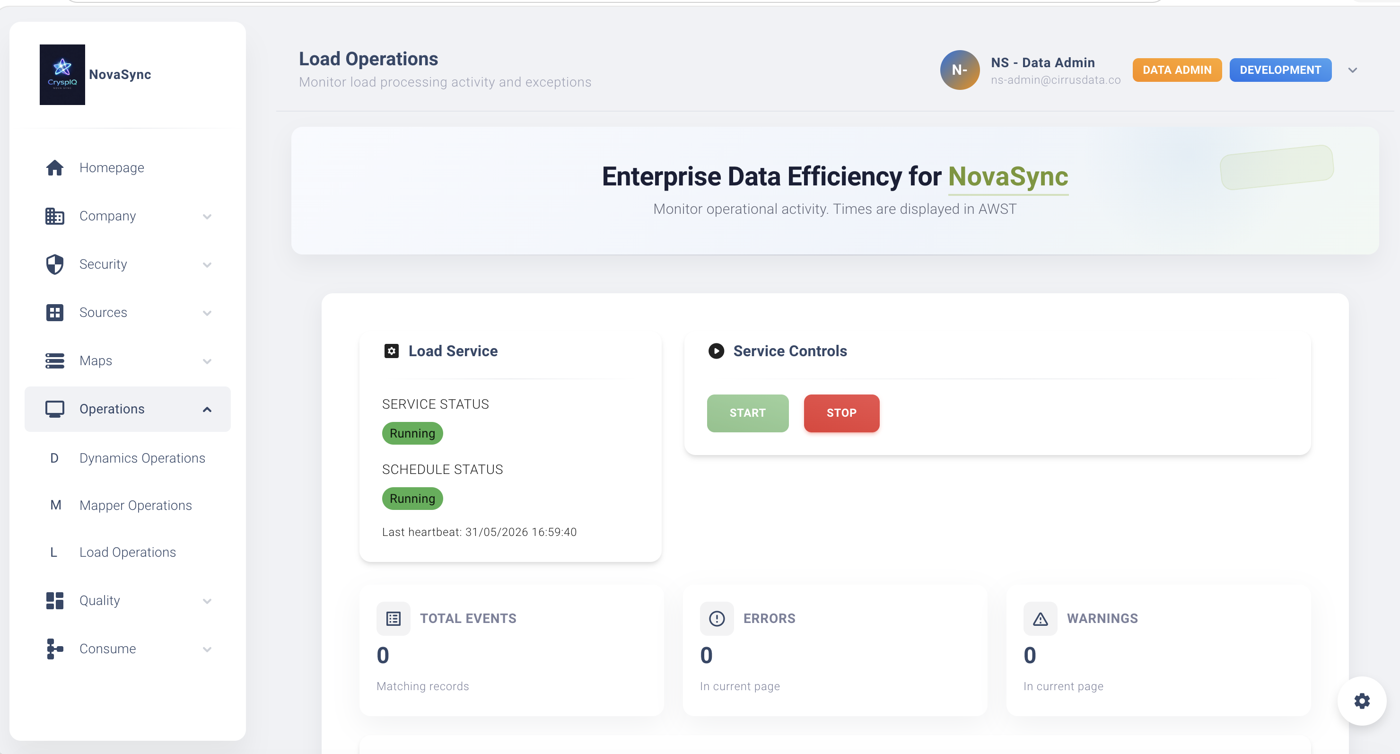Screen dimensions: 1400x754
Task: Click the Service Status Running badge
Action: (412, 433)
